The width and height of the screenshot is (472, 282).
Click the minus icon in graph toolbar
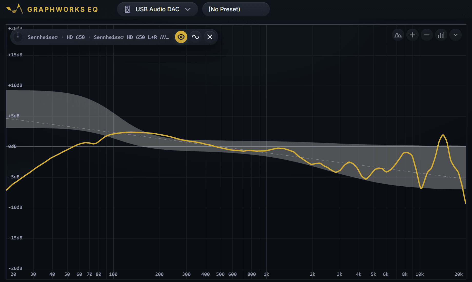(x=427, y=35)
